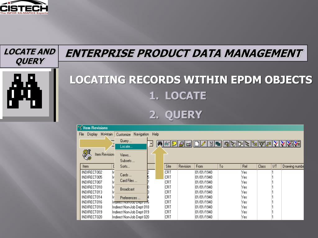
Task: Choose Sorts... from the Customize menu
Action: (x=131, y=166)
